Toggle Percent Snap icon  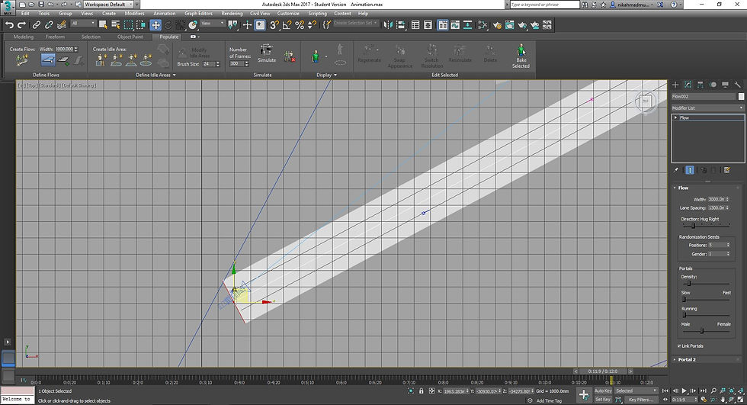click(x=299, y=24)
